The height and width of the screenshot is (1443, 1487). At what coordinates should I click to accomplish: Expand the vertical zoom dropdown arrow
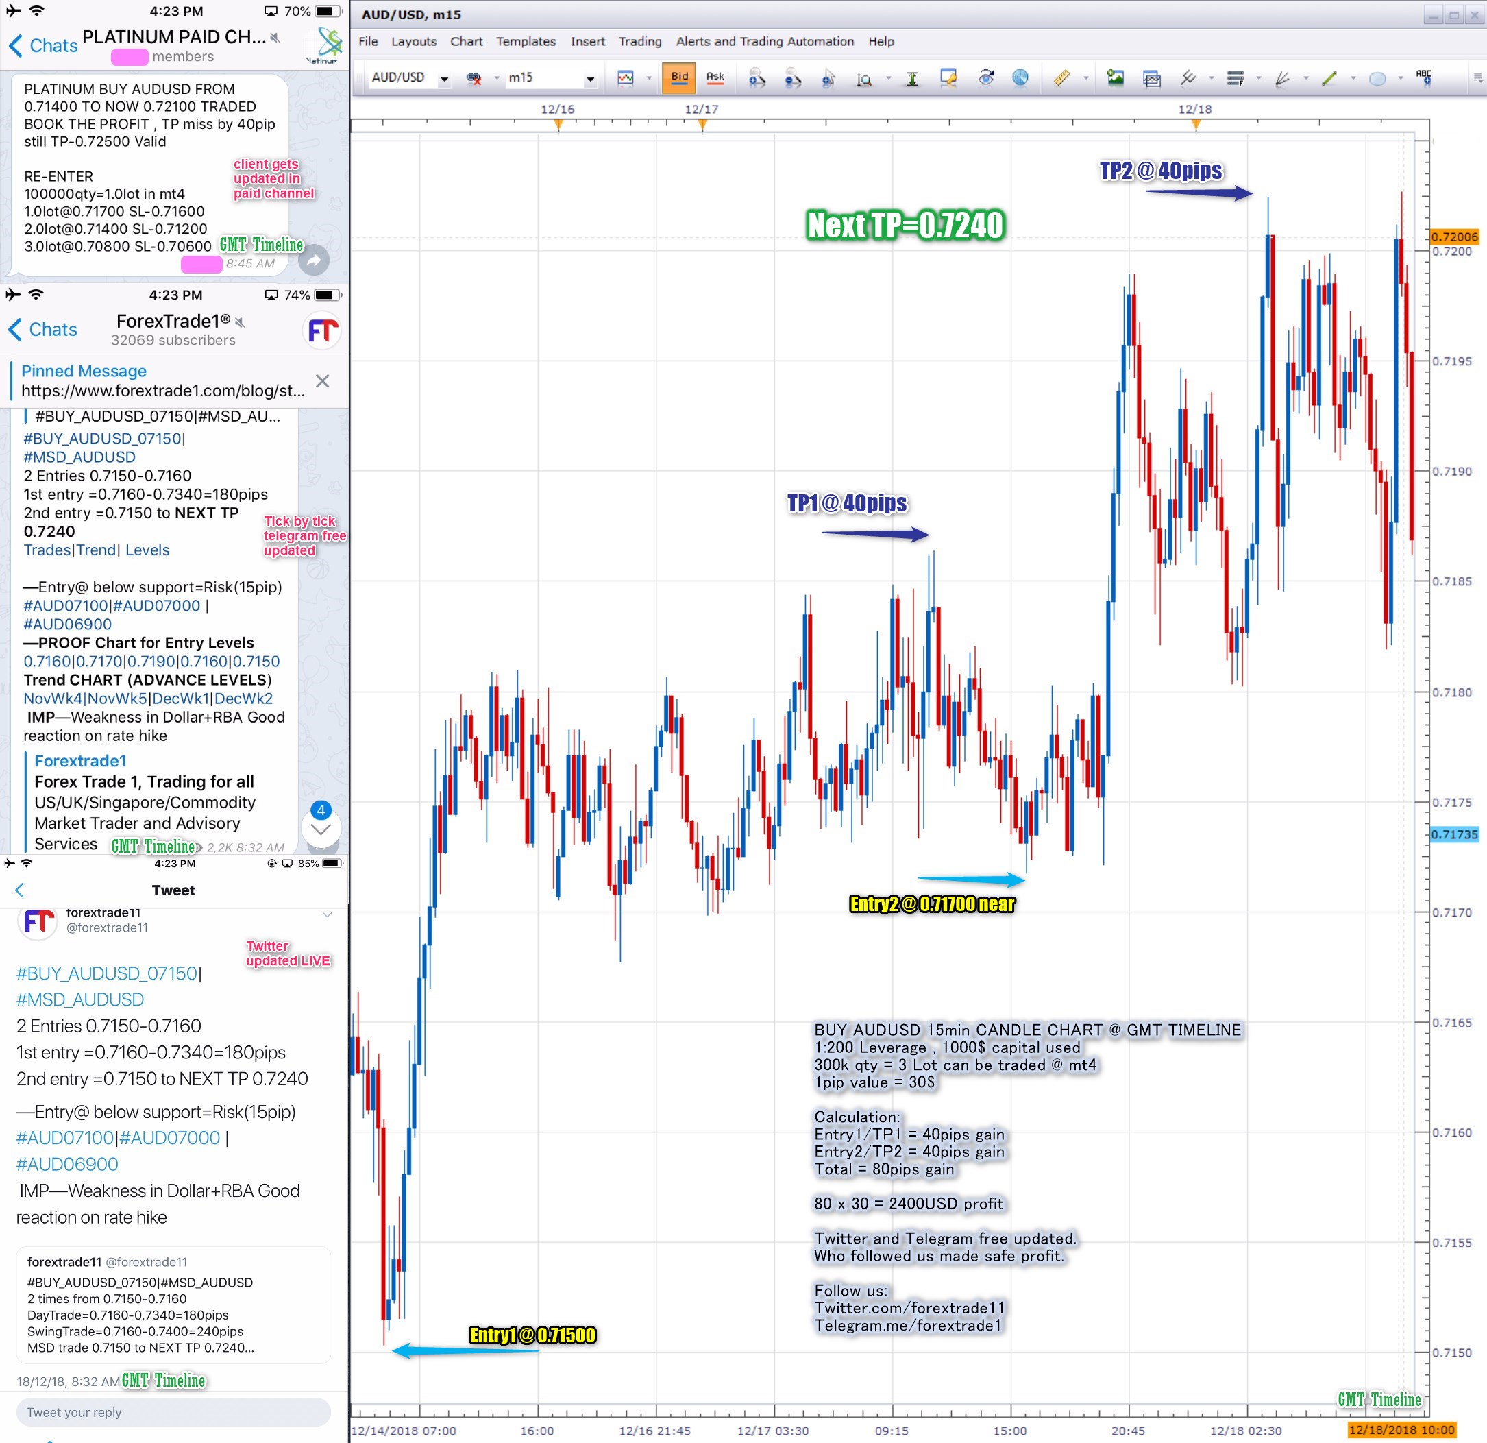(x=888, y=77)
